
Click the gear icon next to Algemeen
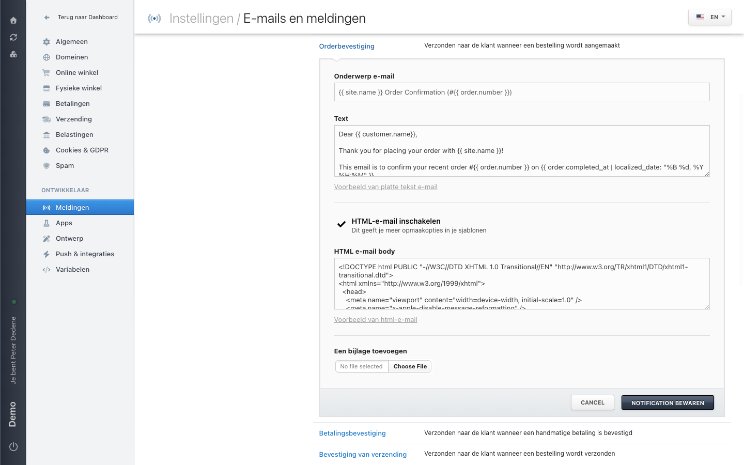(x=47, y=42)
